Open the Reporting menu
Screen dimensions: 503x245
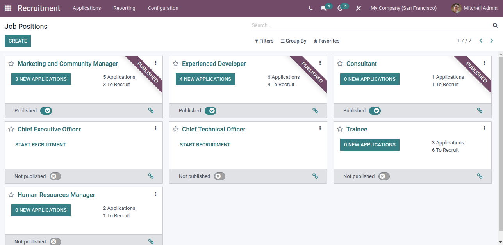coord(124,8)
